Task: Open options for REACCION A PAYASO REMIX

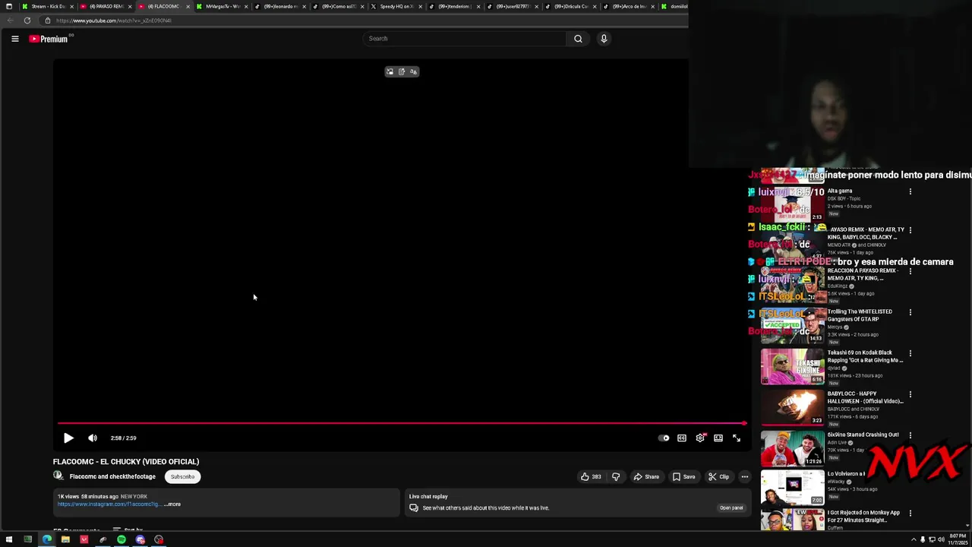Action: 910,271
